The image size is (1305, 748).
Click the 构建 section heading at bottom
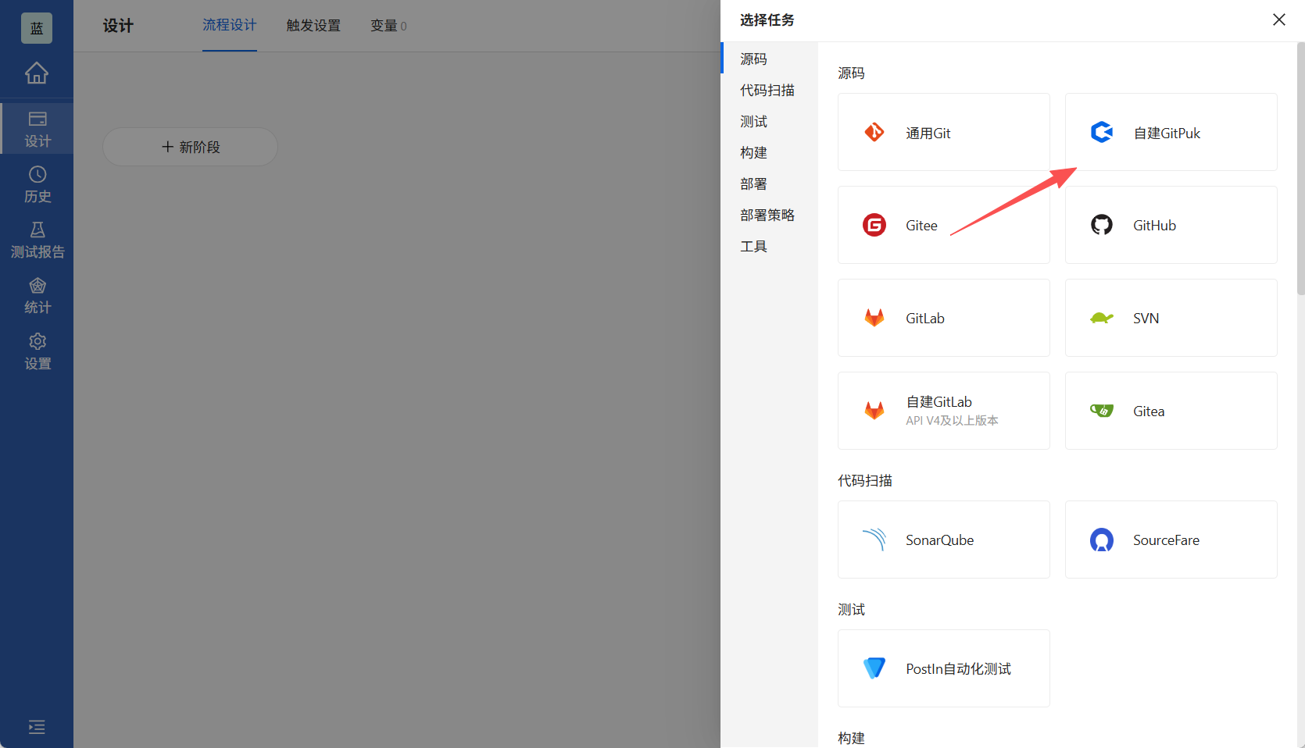851,738
